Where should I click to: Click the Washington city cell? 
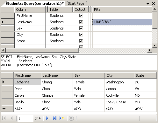[x=119, y=82]
